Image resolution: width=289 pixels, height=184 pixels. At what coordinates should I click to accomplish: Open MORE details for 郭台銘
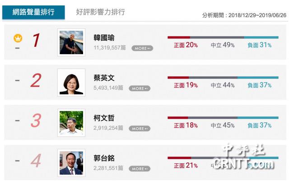pos(140,169)
